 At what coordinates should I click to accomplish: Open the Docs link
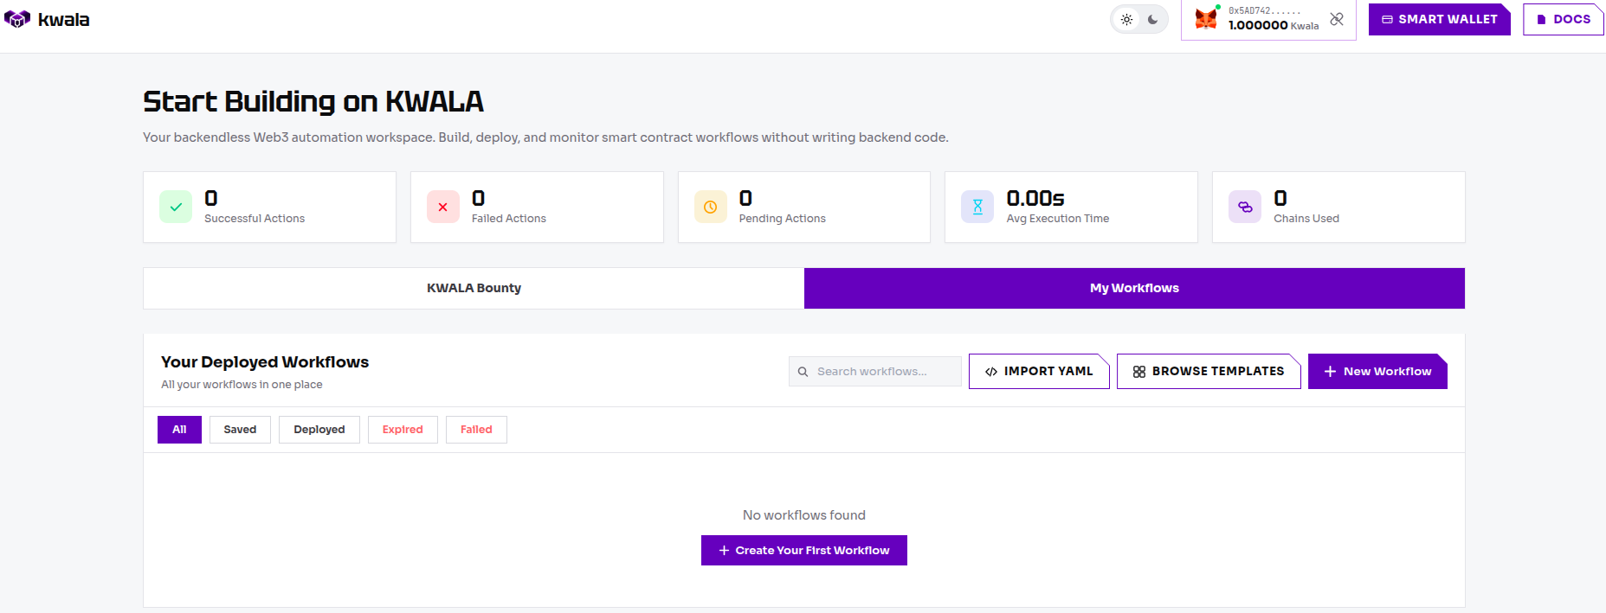[x=1564, y=19]
